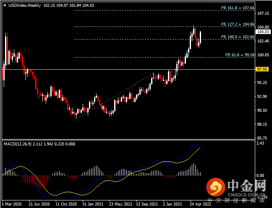Click the triangle arrow beside USDIndex,Weekly
272x208 pixels.
coord(5,5)
